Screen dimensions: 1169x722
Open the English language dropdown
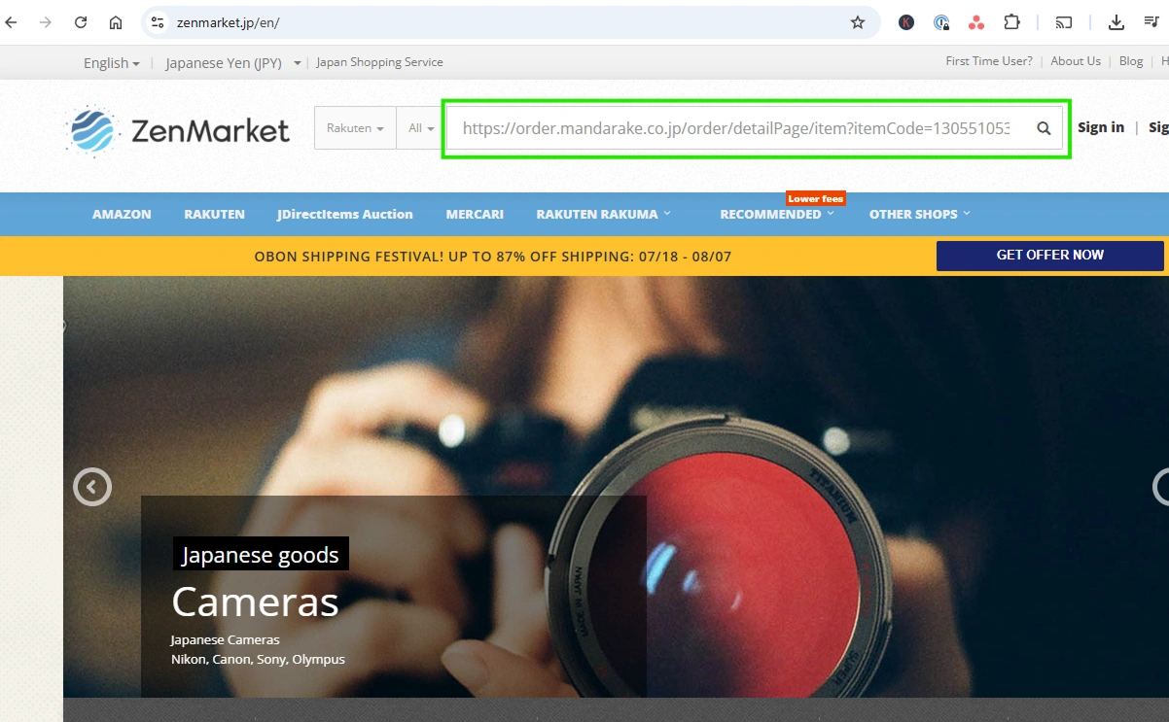pos(111,63)
